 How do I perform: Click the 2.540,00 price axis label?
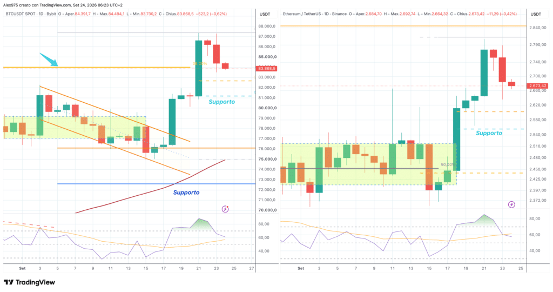tap(538, 135)
